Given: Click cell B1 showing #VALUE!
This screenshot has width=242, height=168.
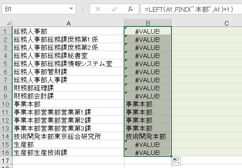Looking at the screenshot, I should 148,31.
